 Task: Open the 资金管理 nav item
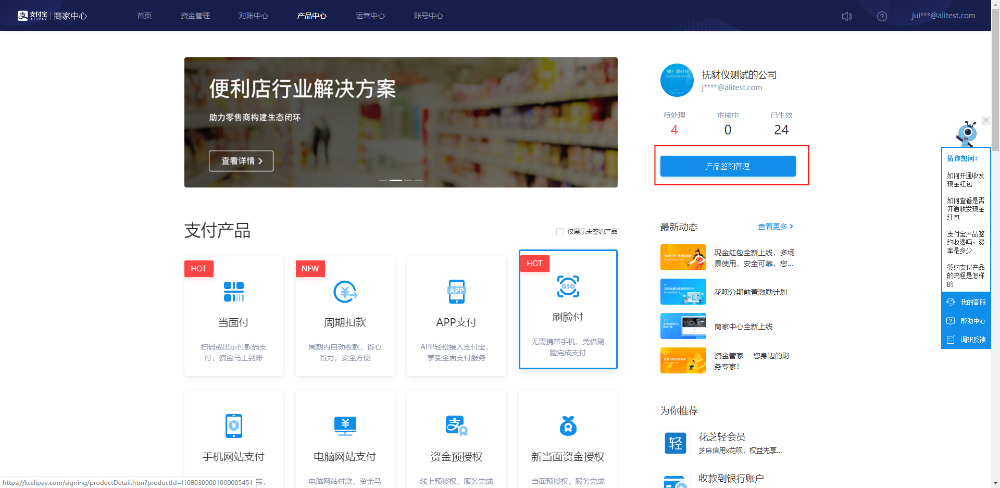click(x=195, y=16)
